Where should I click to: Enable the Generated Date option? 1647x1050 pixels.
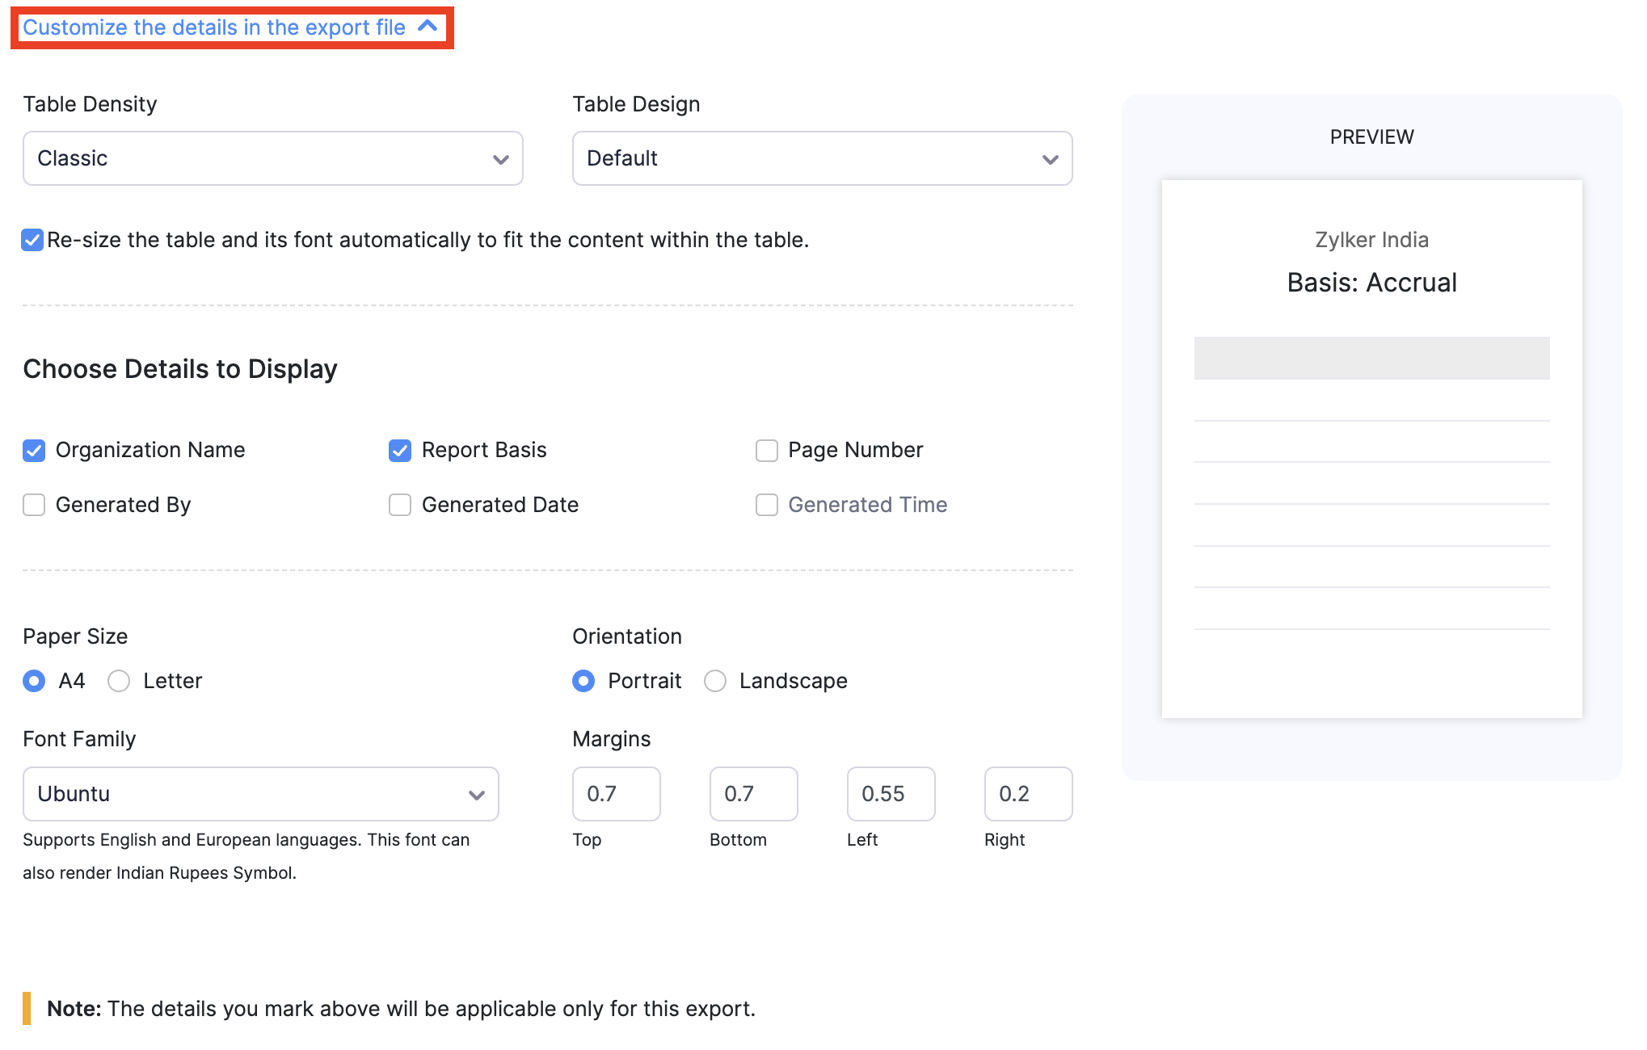(x=400, y=504)
